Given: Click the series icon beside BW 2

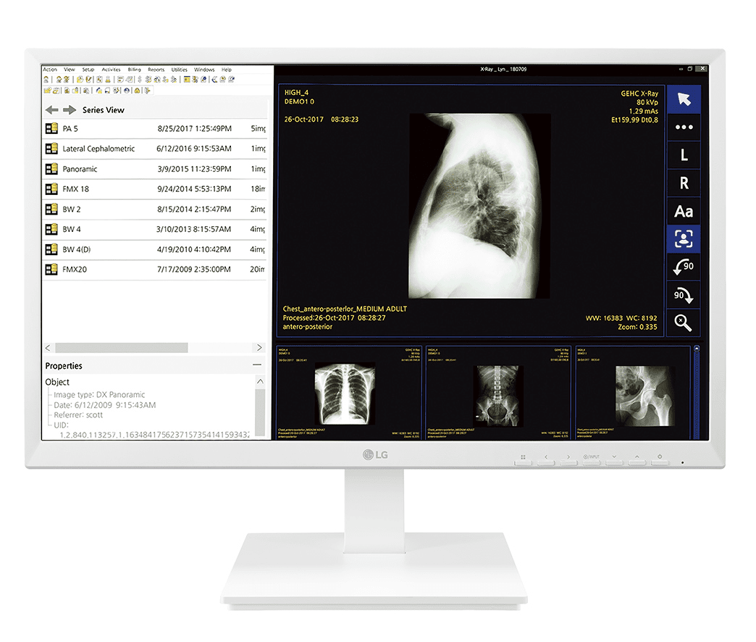Looking at the screenshot, I should point(51,209).
